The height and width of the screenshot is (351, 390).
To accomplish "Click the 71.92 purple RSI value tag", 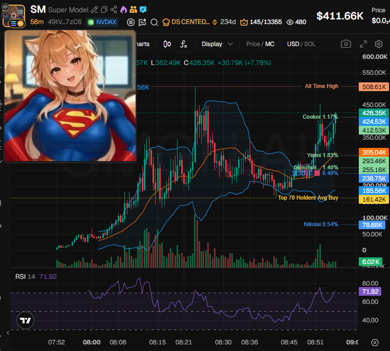I will pyautogui.click(x=370, y=291).
